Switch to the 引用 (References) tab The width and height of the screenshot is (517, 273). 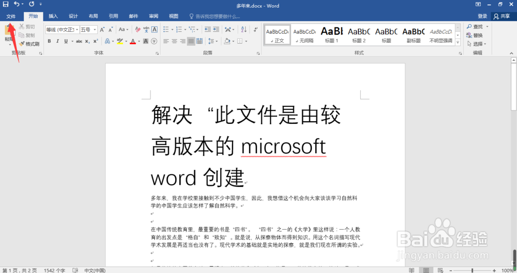coord(113,16)
